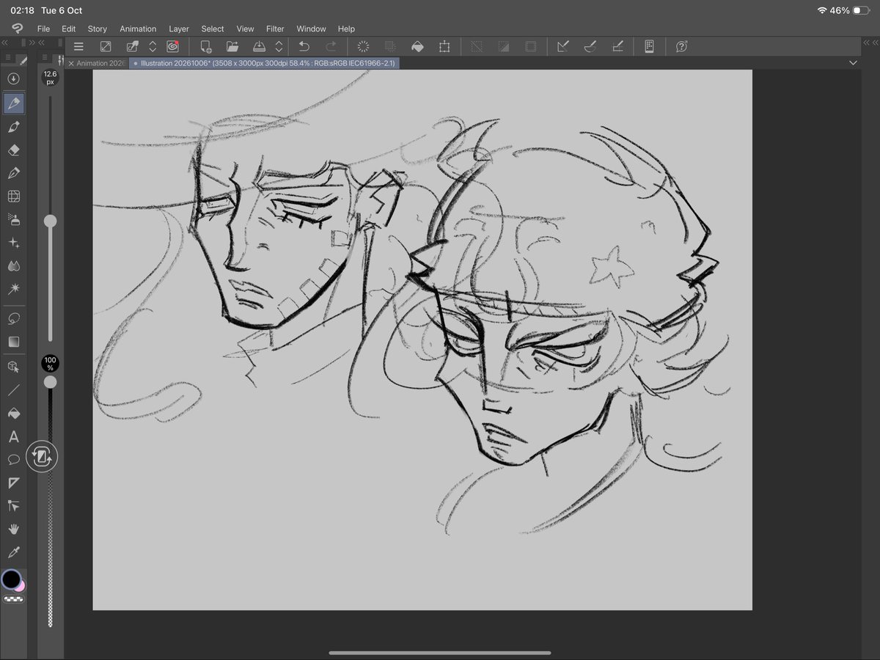Toggle the Snap to Grid icon
This screenshot has width=880, height=660.
point(617,47)
